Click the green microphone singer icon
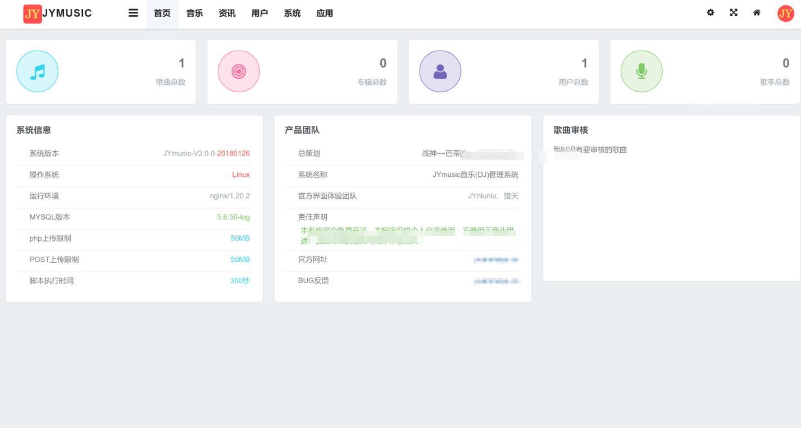 pos(641,71)
